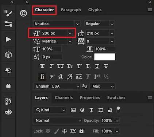
Task: Toggle Discretionary Ligatures st button
Action: click(61, 77)
